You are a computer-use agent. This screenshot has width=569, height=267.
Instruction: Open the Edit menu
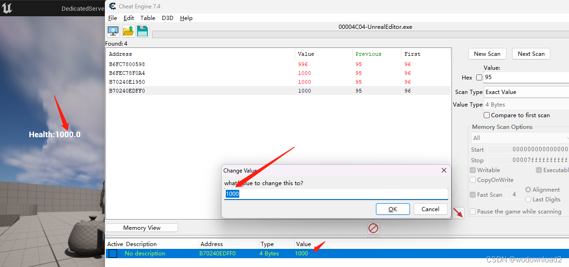click(129, 18)
